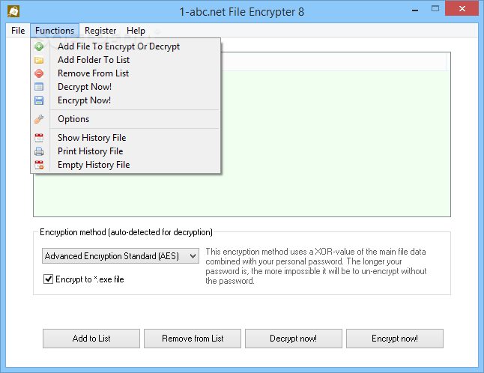Click the red minus Remove From List icon
Screen dimensions: 484x373
click(x=39, y=73)
